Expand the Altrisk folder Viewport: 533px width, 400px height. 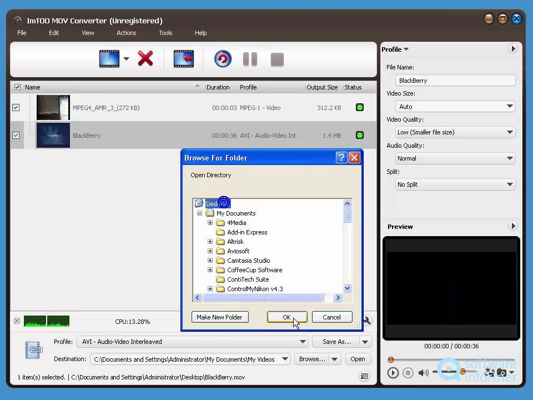point(210,242)
